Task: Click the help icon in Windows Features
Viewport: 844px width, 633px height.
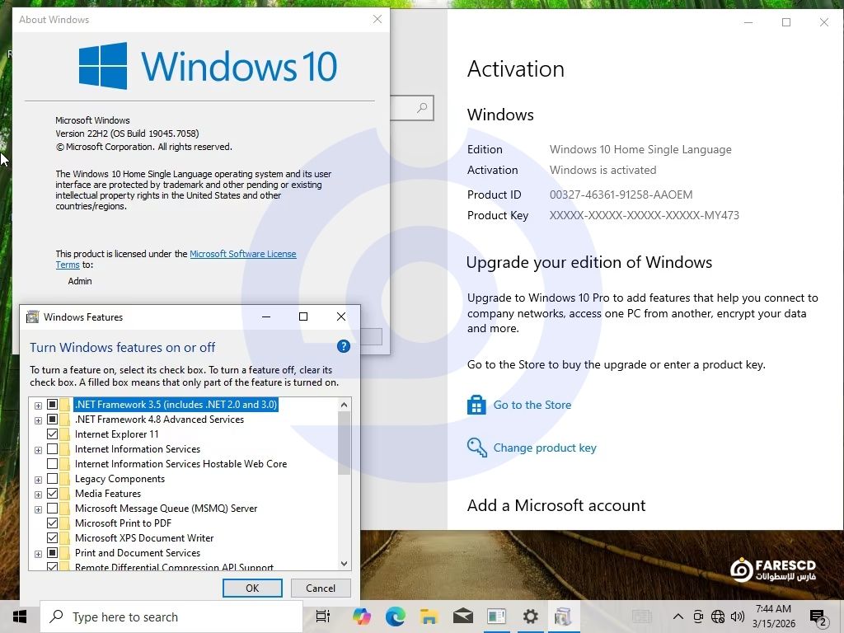Action: click(x=344, y=347)
